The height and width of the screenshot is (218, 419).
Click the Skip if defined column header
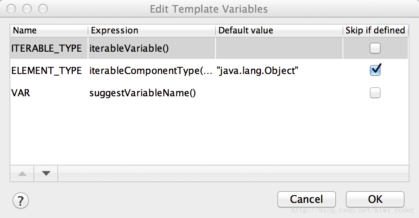[376, 30]
